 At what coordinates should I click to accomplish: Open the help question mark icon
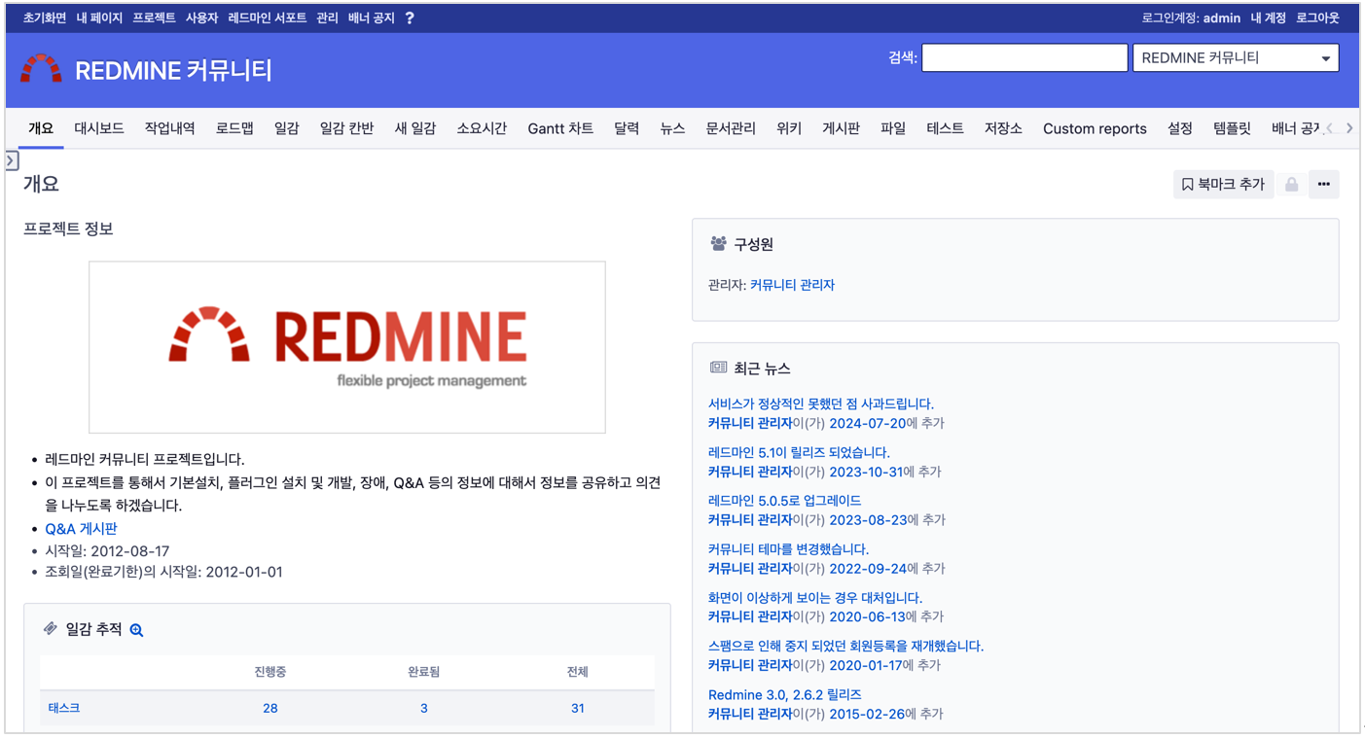tap(410, 18)
